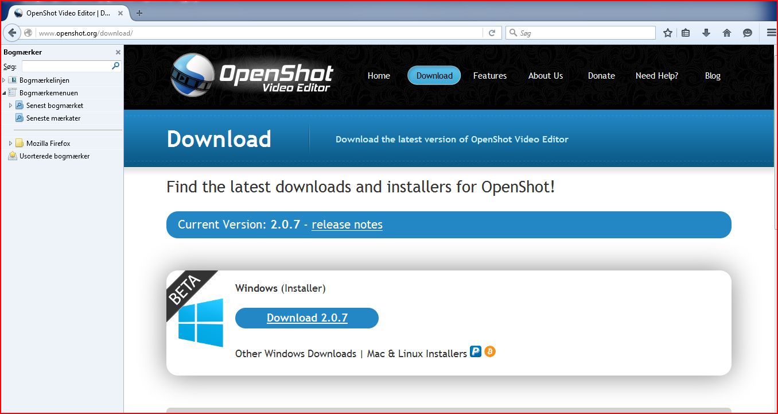Click the 'Download the latest version of OpenShot' subtitle
778x414 pixels.
click(452, 140)
